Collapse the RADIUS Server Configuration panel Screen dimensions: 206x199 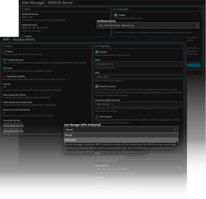pos(200,9)
